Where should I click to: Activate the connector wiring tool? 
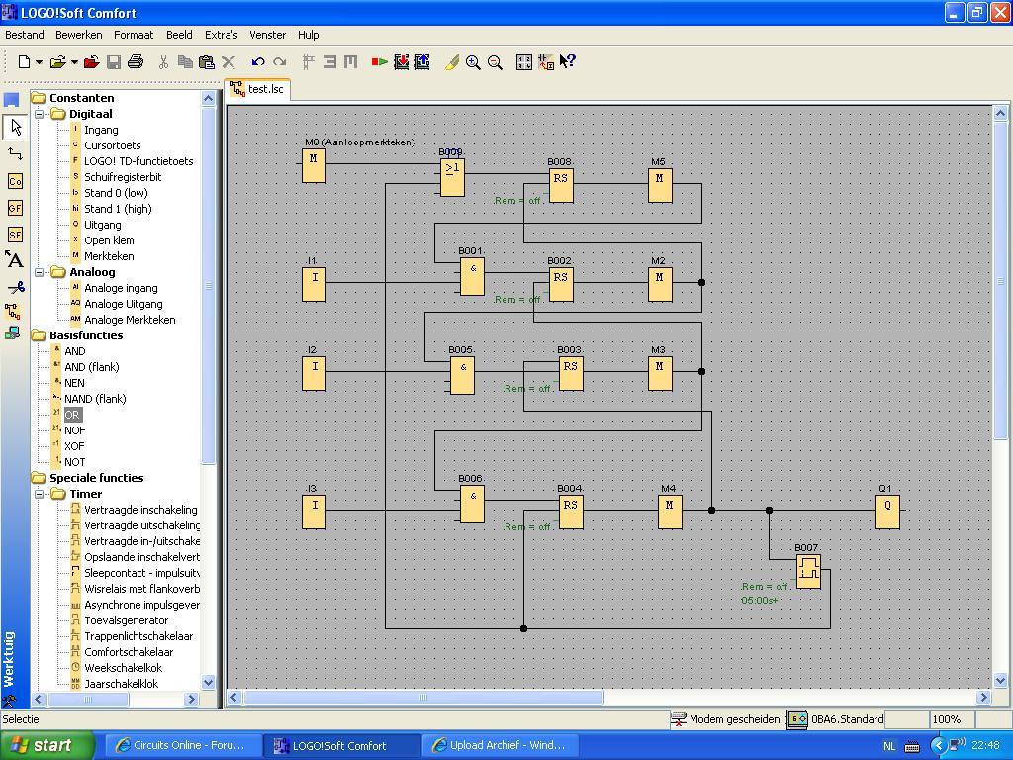pyautogui.click(x=15, y=153)
